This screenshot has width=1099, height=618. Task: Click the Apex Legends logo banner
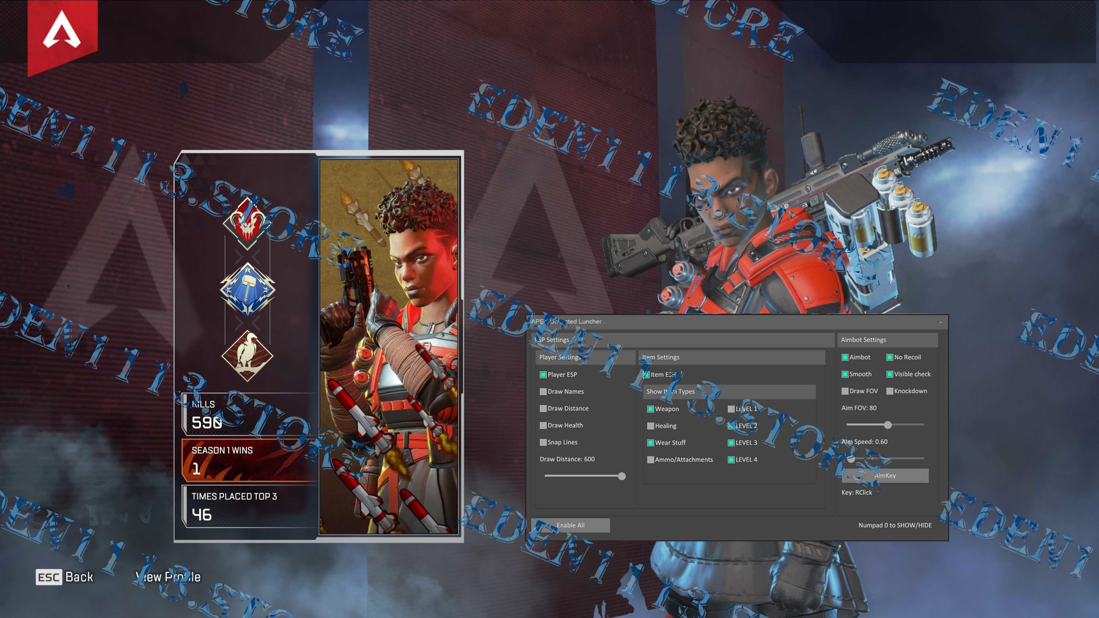(x=62, y=32)
